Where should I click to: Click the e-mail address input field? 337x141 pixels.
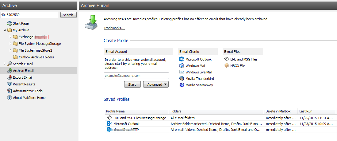click(x=136, y=76)
